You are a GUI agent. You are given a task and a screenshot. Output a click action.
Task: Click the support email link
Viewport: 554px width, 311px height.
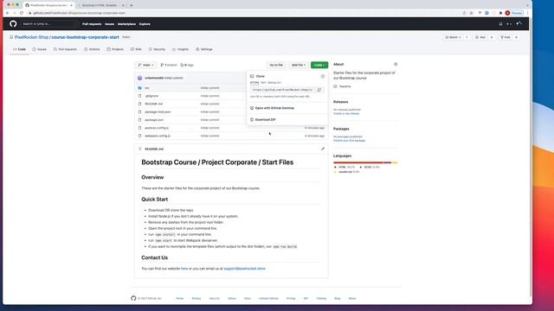(244, 269)
